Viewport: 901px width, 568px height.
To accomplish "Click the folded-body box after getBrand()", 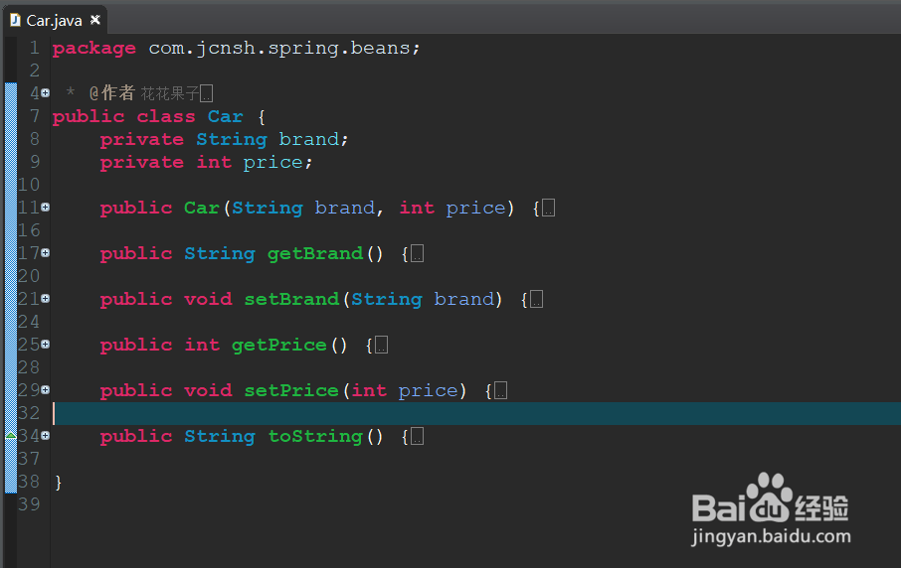I will point(417,253).
